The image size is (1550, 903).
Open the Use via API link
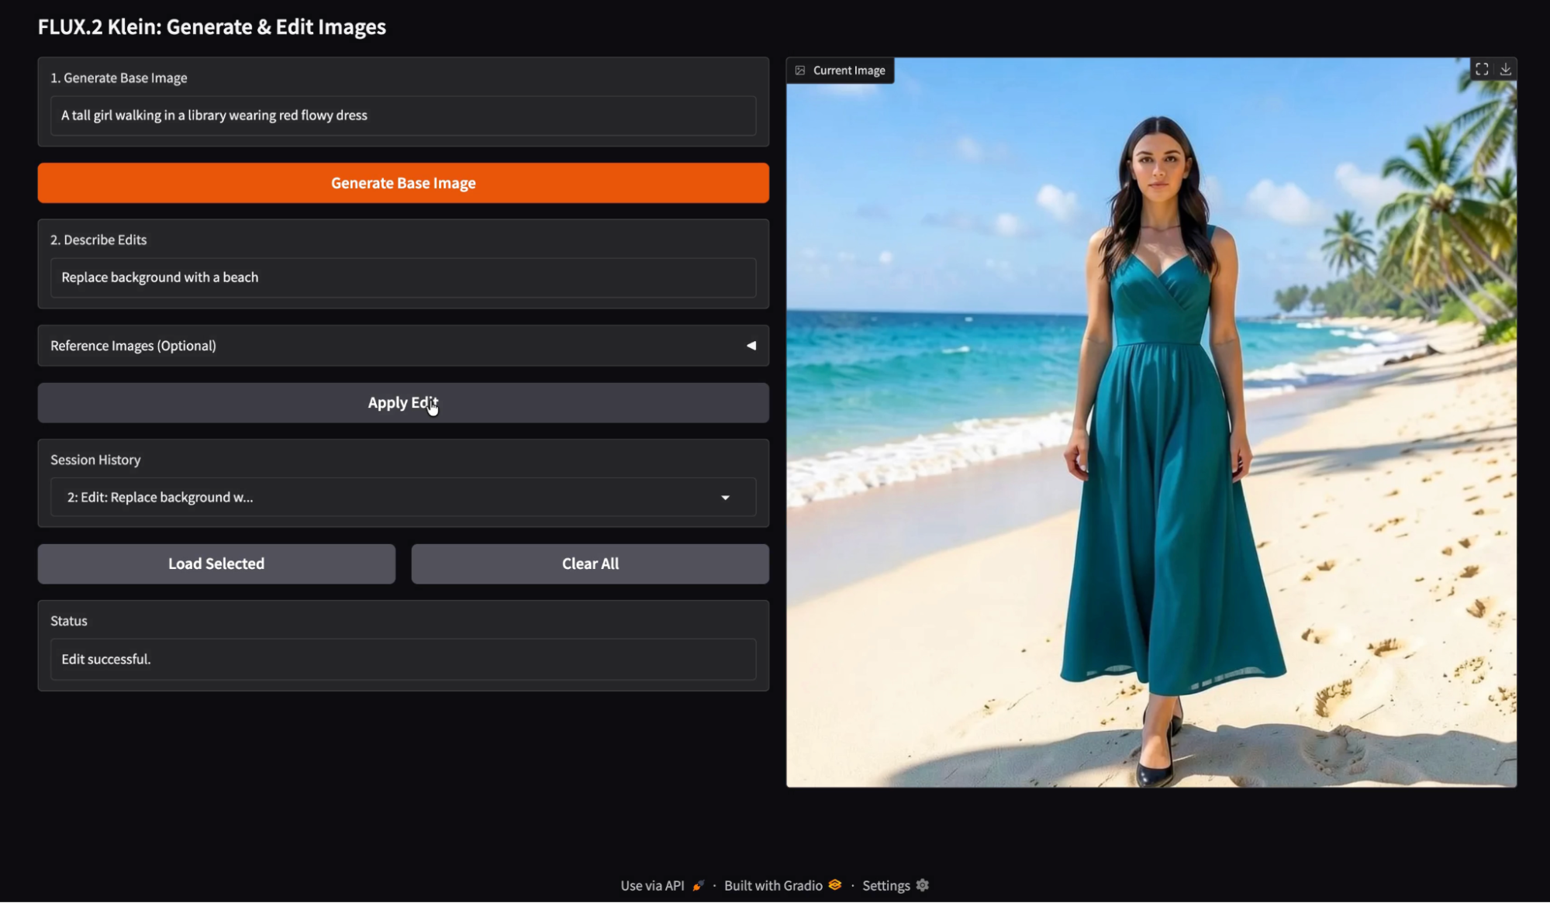652,885
